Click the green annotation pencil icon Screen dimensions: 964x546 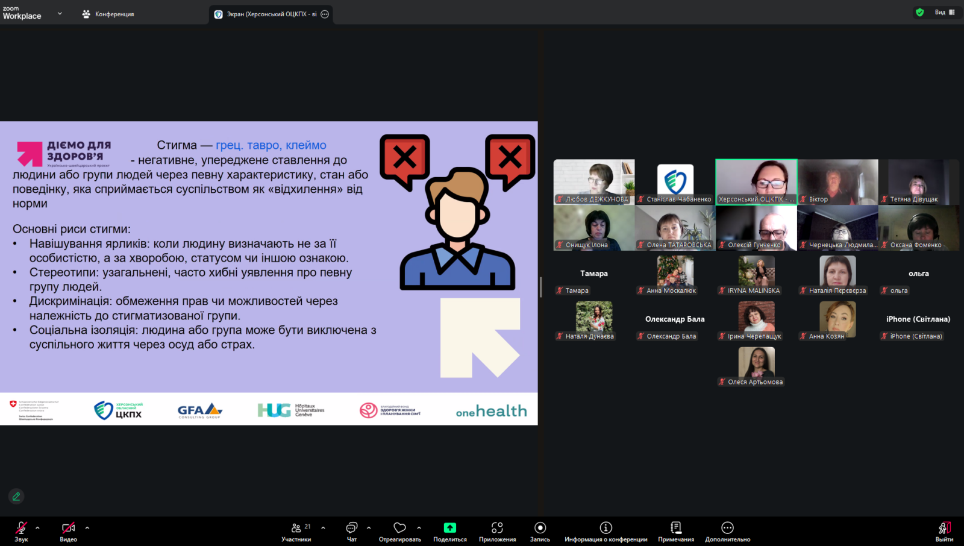[16, 497]
